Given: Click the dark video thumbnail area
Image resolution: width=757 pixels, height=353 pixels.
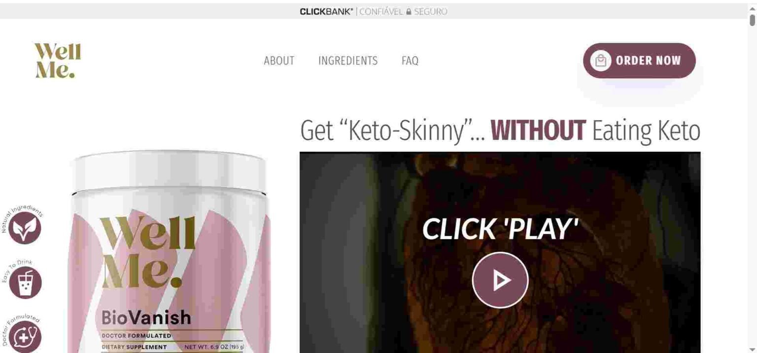Looking at the screenshot, I should 500,252.
